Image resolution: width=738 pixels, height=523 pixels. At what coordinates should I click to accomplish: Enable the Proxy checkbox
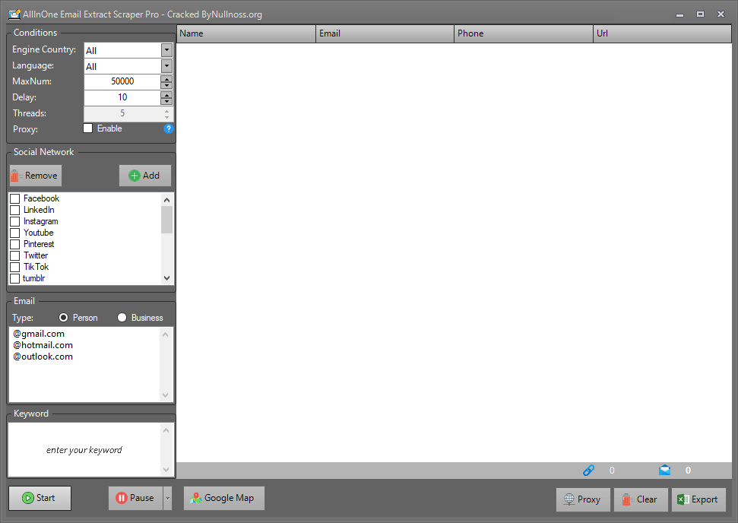coord(88,128)
